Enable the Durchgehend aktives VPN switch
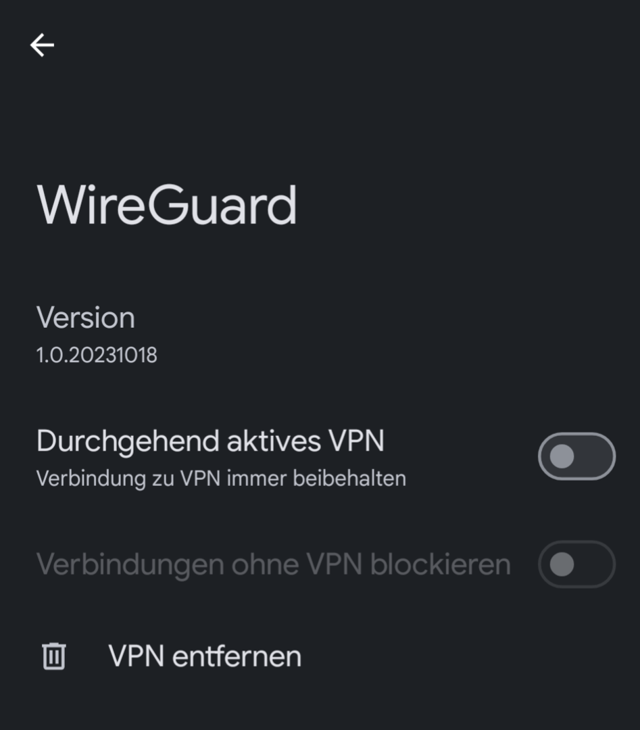640x730 pixels. pyautogui.click(x=576, y=456)
